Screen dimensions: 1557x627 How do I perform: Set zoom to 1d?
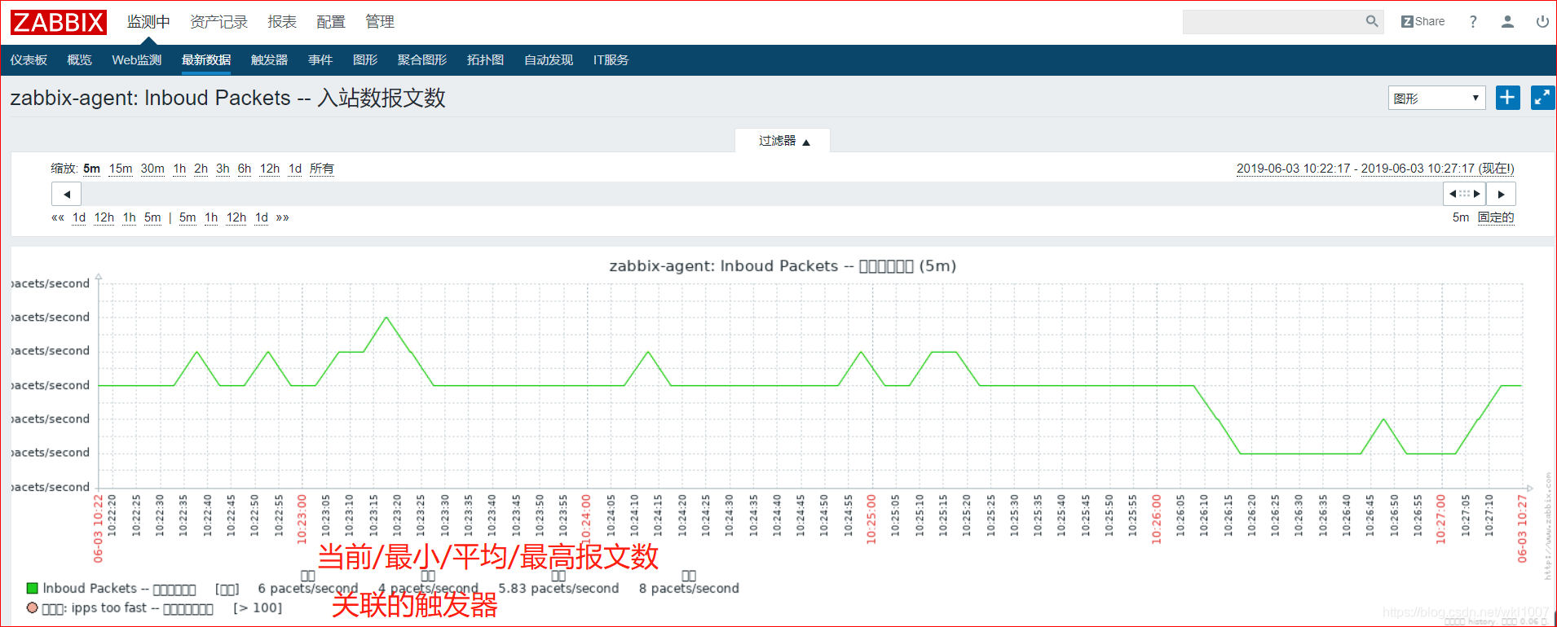(295, 169)
